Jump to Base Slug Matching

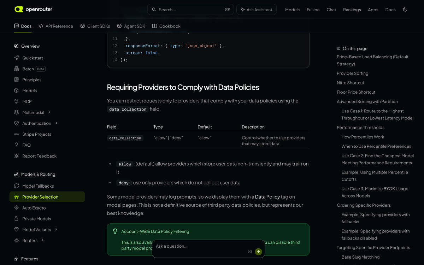(360, 257)
